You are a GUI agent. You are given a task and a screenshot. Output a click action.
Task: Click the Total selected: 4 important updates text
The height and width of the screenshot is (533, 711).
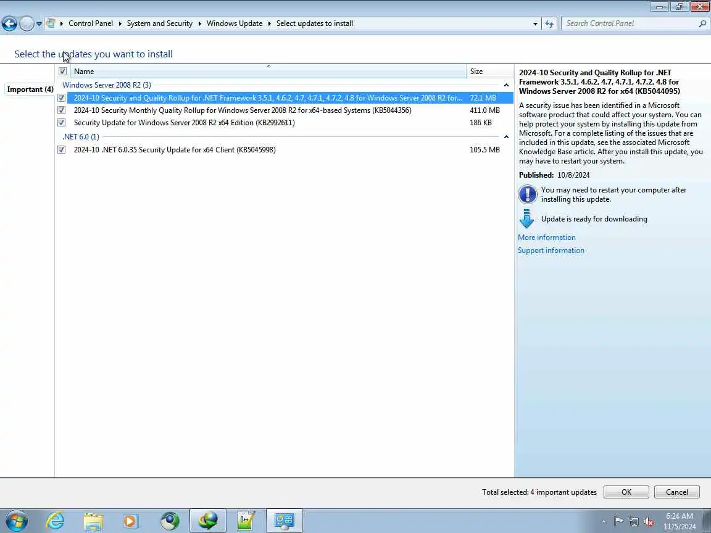539,492
